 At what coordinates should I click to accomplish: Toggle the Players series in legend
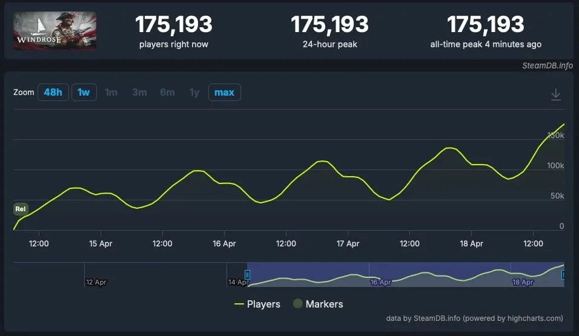pos(257,304)
